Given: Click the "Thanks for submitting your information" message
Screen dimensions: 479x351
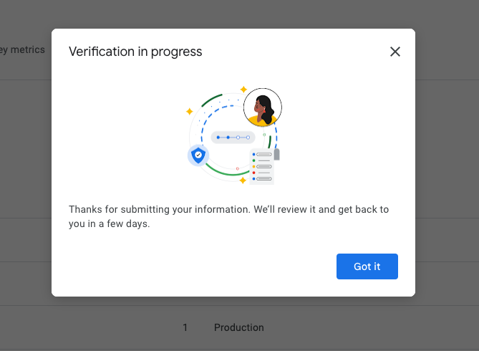Looking at the screenshot, I should 228,216.
